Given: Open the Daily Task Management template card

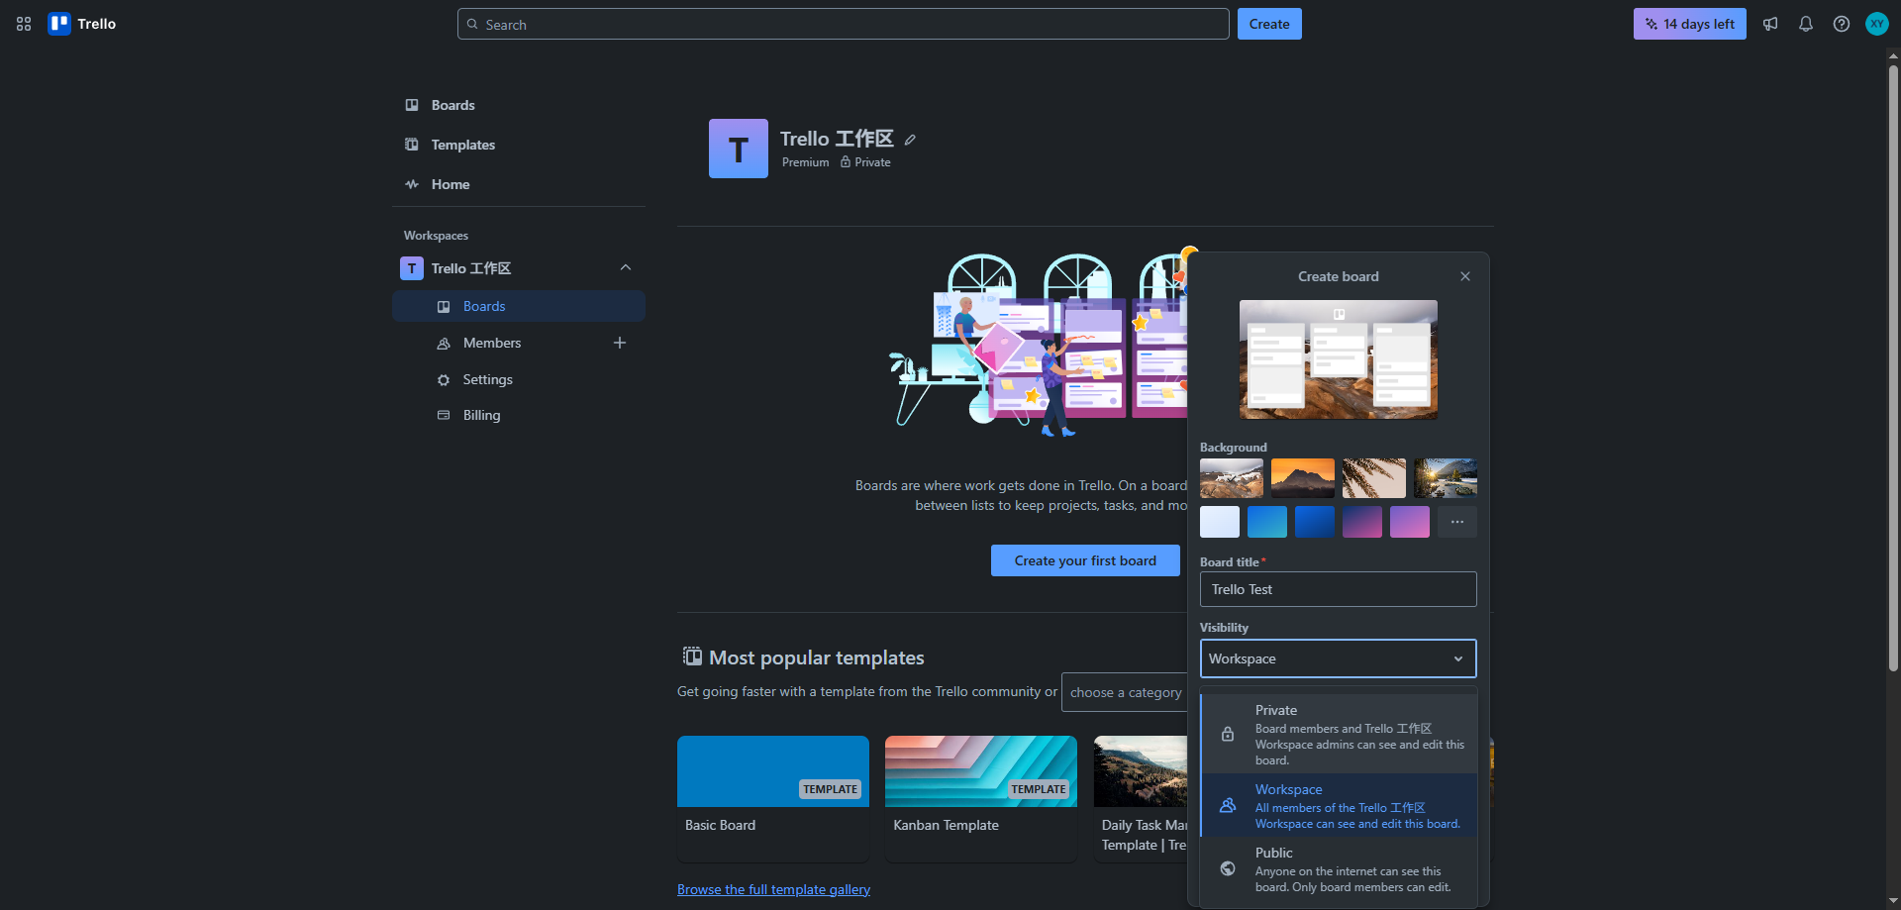Looking at the screenshot, I should tap(1141, 798).
